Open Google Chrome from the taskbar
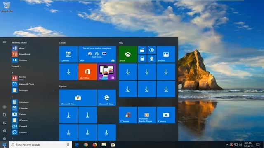The width and height of the screenshot is (264, 148). click(x=86, y=145)
